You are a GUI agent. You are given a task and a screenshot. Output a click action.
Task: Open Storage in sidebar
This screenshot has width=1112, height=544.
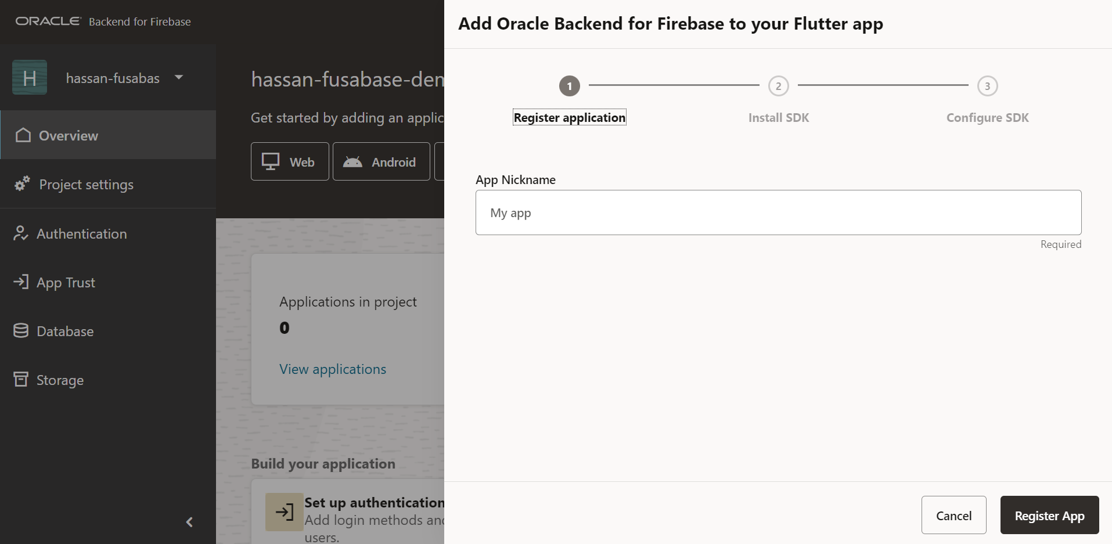tap(108, 380)
